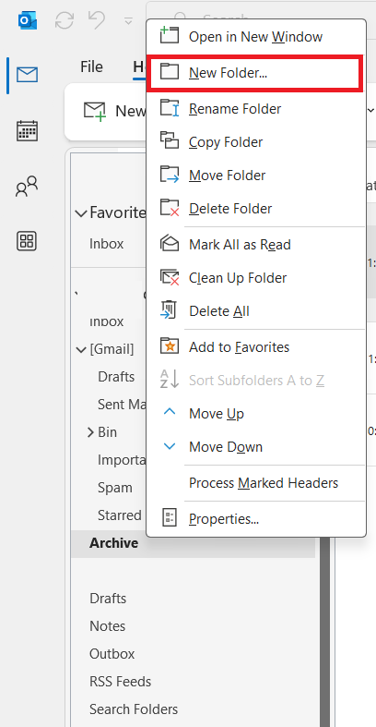Click the Outlook app logo icon

click(x=28, y=20)
